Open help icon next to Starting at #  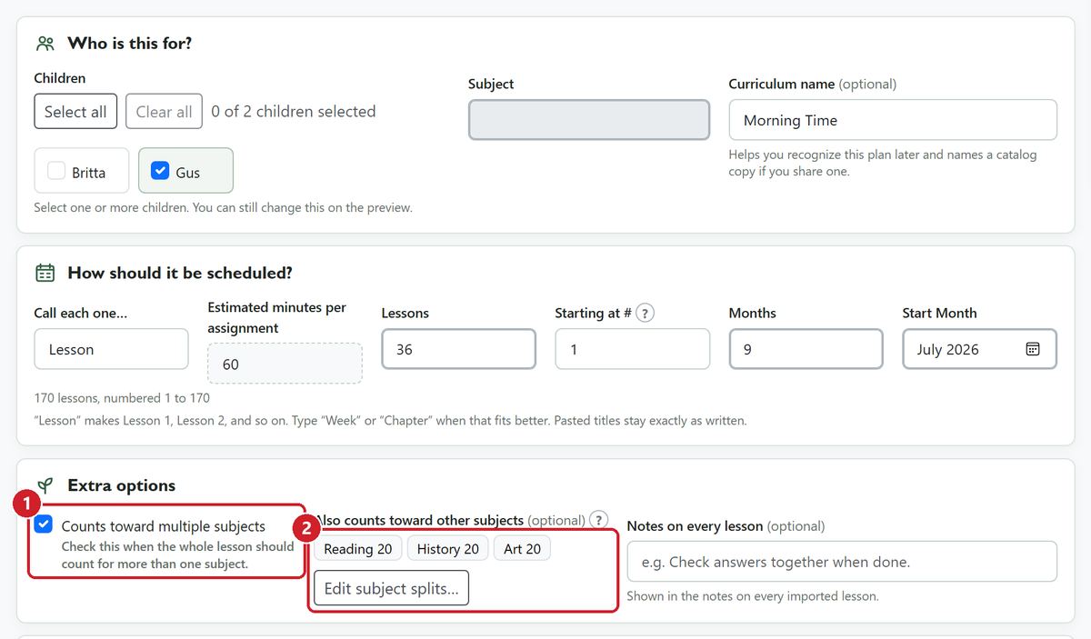pyautogui.click(x=645, y=313)
